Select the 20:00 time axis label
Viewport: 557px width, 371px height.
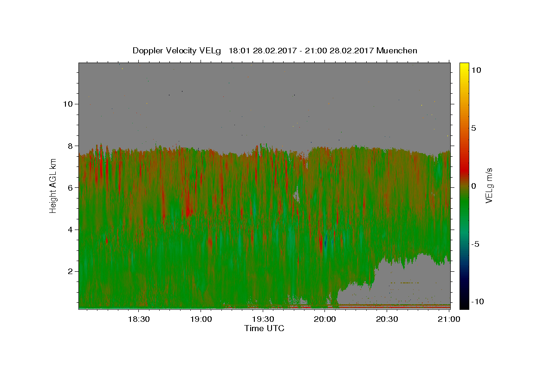click(325, 319)
